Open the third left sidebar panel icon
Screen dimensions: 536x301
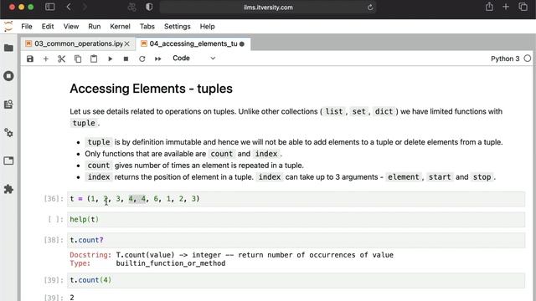[8, 104]
